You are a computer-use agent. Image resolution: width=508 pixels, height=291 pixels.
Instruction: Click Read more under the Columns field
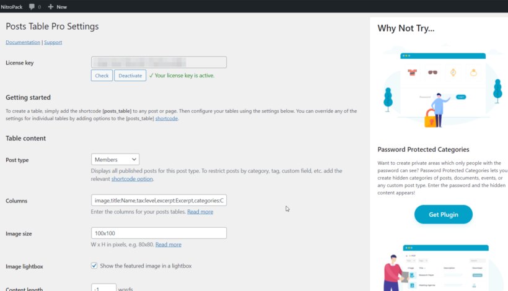click(x=200, y=212)
